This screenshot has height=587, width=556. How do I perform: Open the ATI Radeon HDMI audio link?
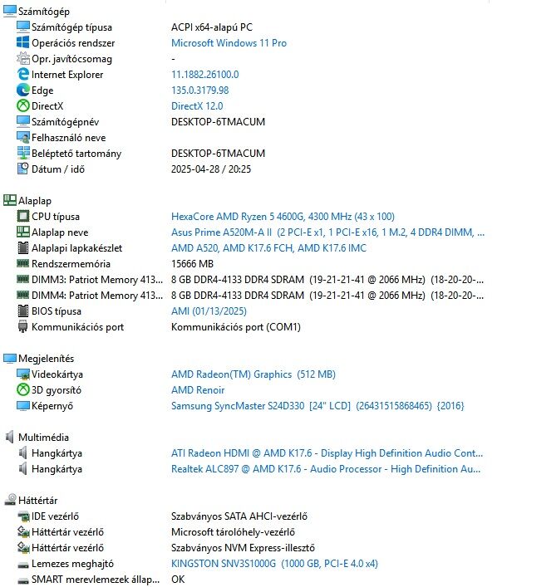click(327, 453)
